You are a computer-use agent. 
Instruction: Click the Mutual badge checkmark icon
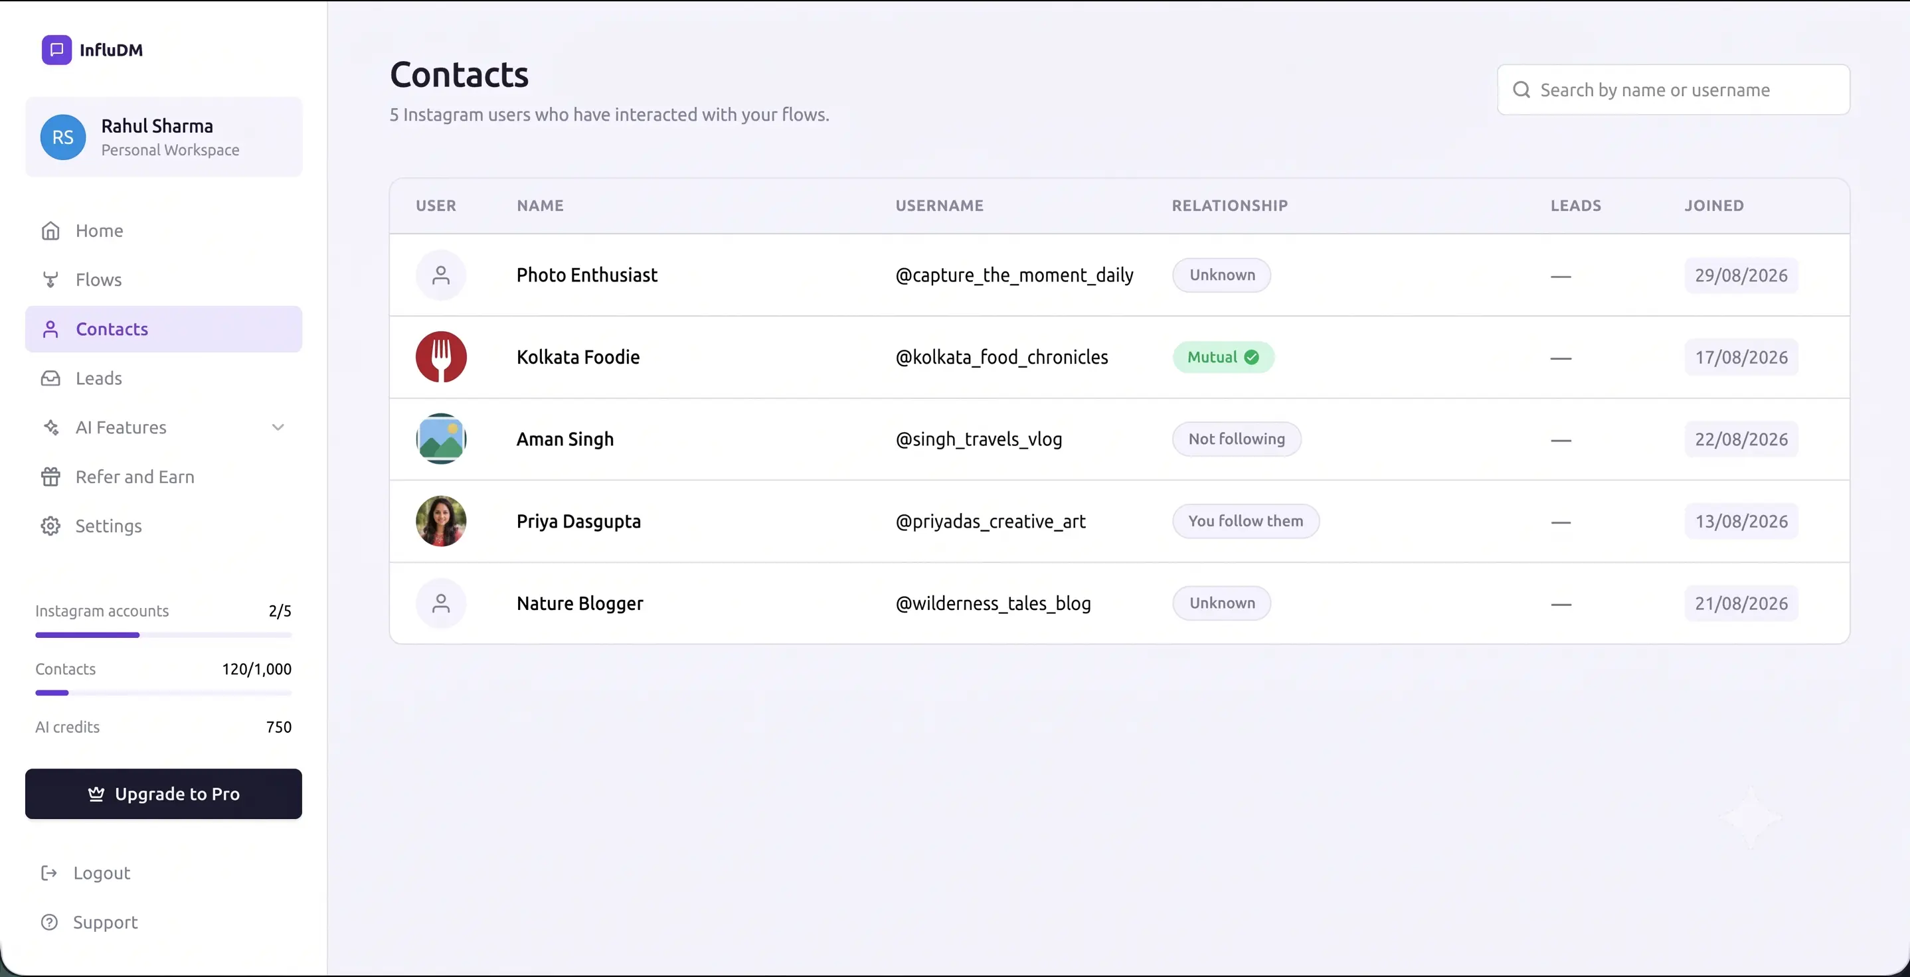(1252, 357)
